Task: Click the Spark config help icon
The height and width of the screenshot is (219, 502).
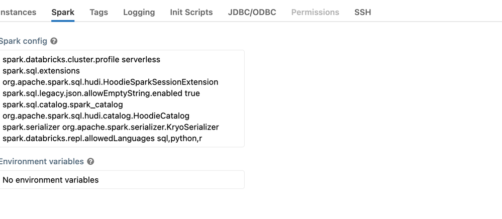Action: click(54, 41)
